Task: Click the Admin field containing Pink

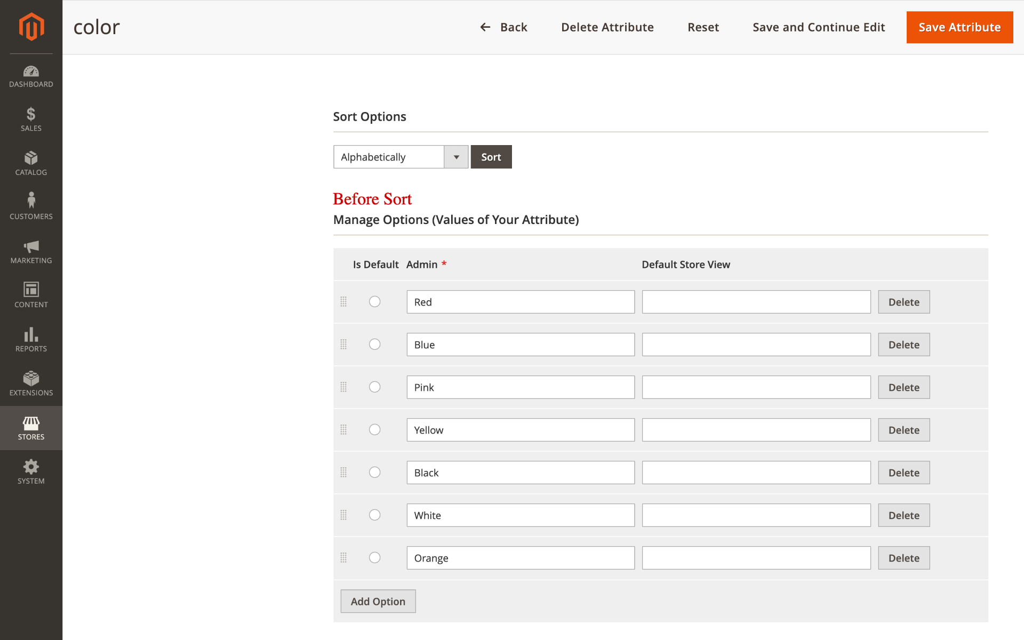Action: (521, 387)
